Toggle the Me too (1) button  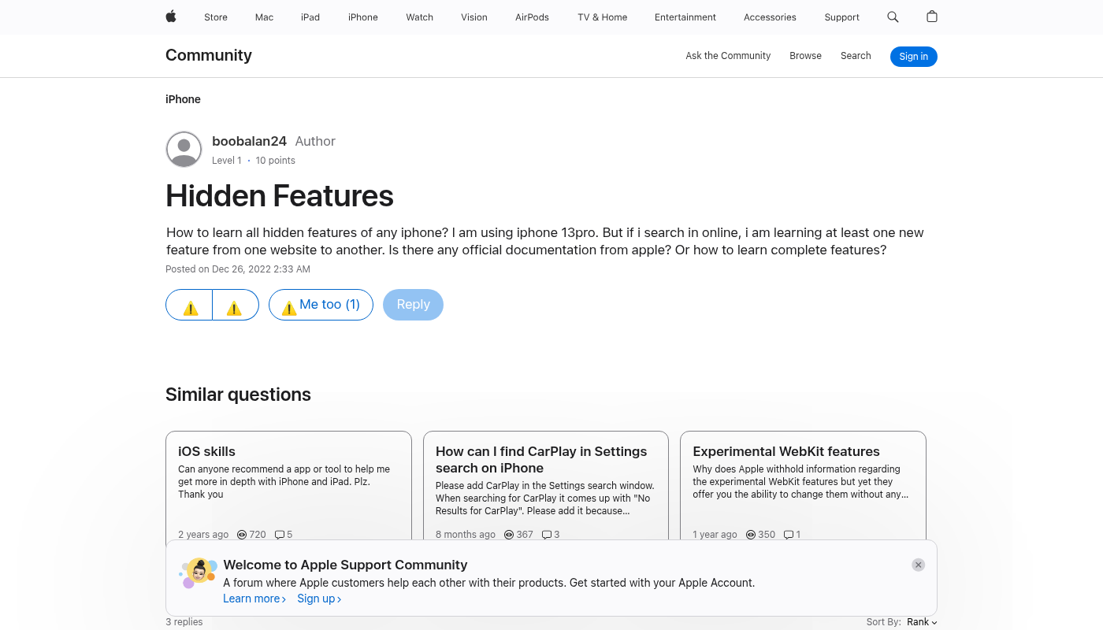point(321,305)
